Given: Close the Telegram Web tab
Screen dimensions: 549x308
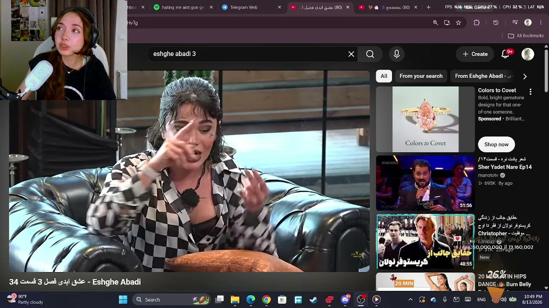Looking at the screenshot, I should [x=280, y=7].
